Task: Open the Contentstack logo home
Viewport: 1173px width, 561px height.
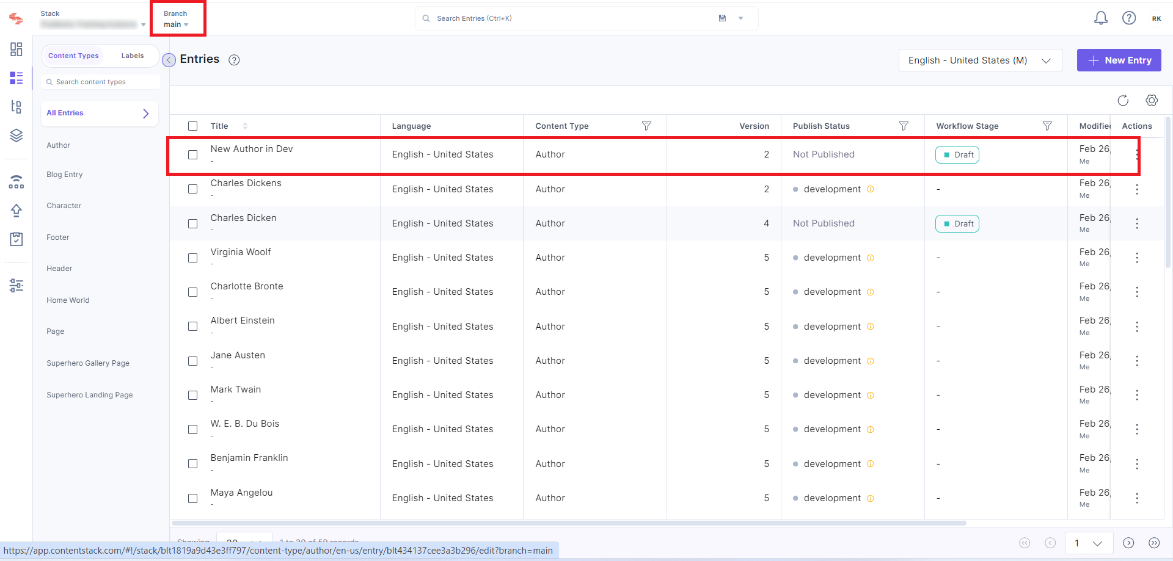Action: coord(16,19)
